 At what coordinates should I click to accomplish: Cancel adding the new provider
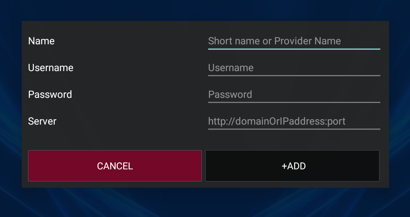click(x=115, y=166)
